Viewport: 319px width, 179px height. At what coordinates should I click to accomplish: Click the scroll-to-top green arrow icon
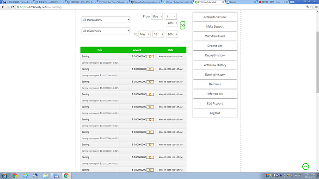pyautogui.click(x=306, y=167)
